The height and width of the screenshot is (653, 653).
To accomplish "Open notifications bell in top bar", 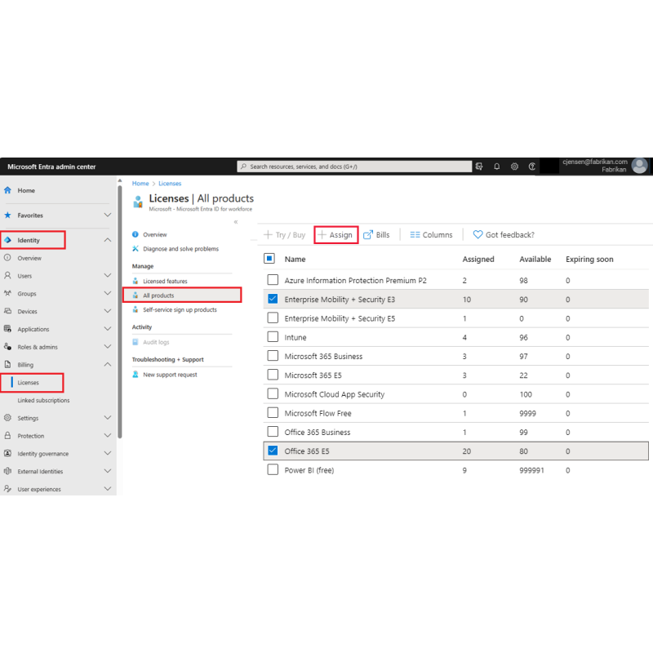I will click(x=497, y=167).
